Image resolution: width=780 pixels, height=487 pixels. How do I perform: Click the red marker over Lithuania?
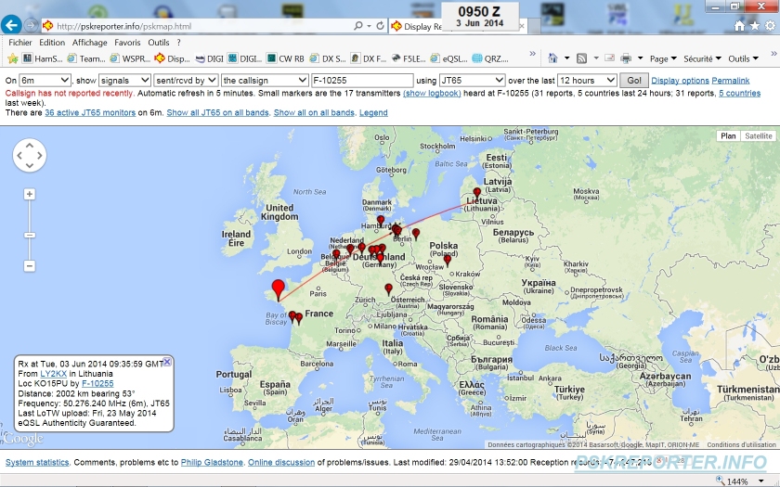tap(477, 193)
